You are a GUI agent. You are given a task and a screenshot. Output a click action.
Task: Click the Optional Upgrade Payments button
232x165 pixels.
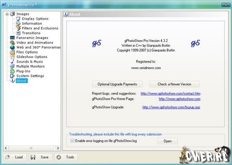pyautogui.click(x=117, y=84)
